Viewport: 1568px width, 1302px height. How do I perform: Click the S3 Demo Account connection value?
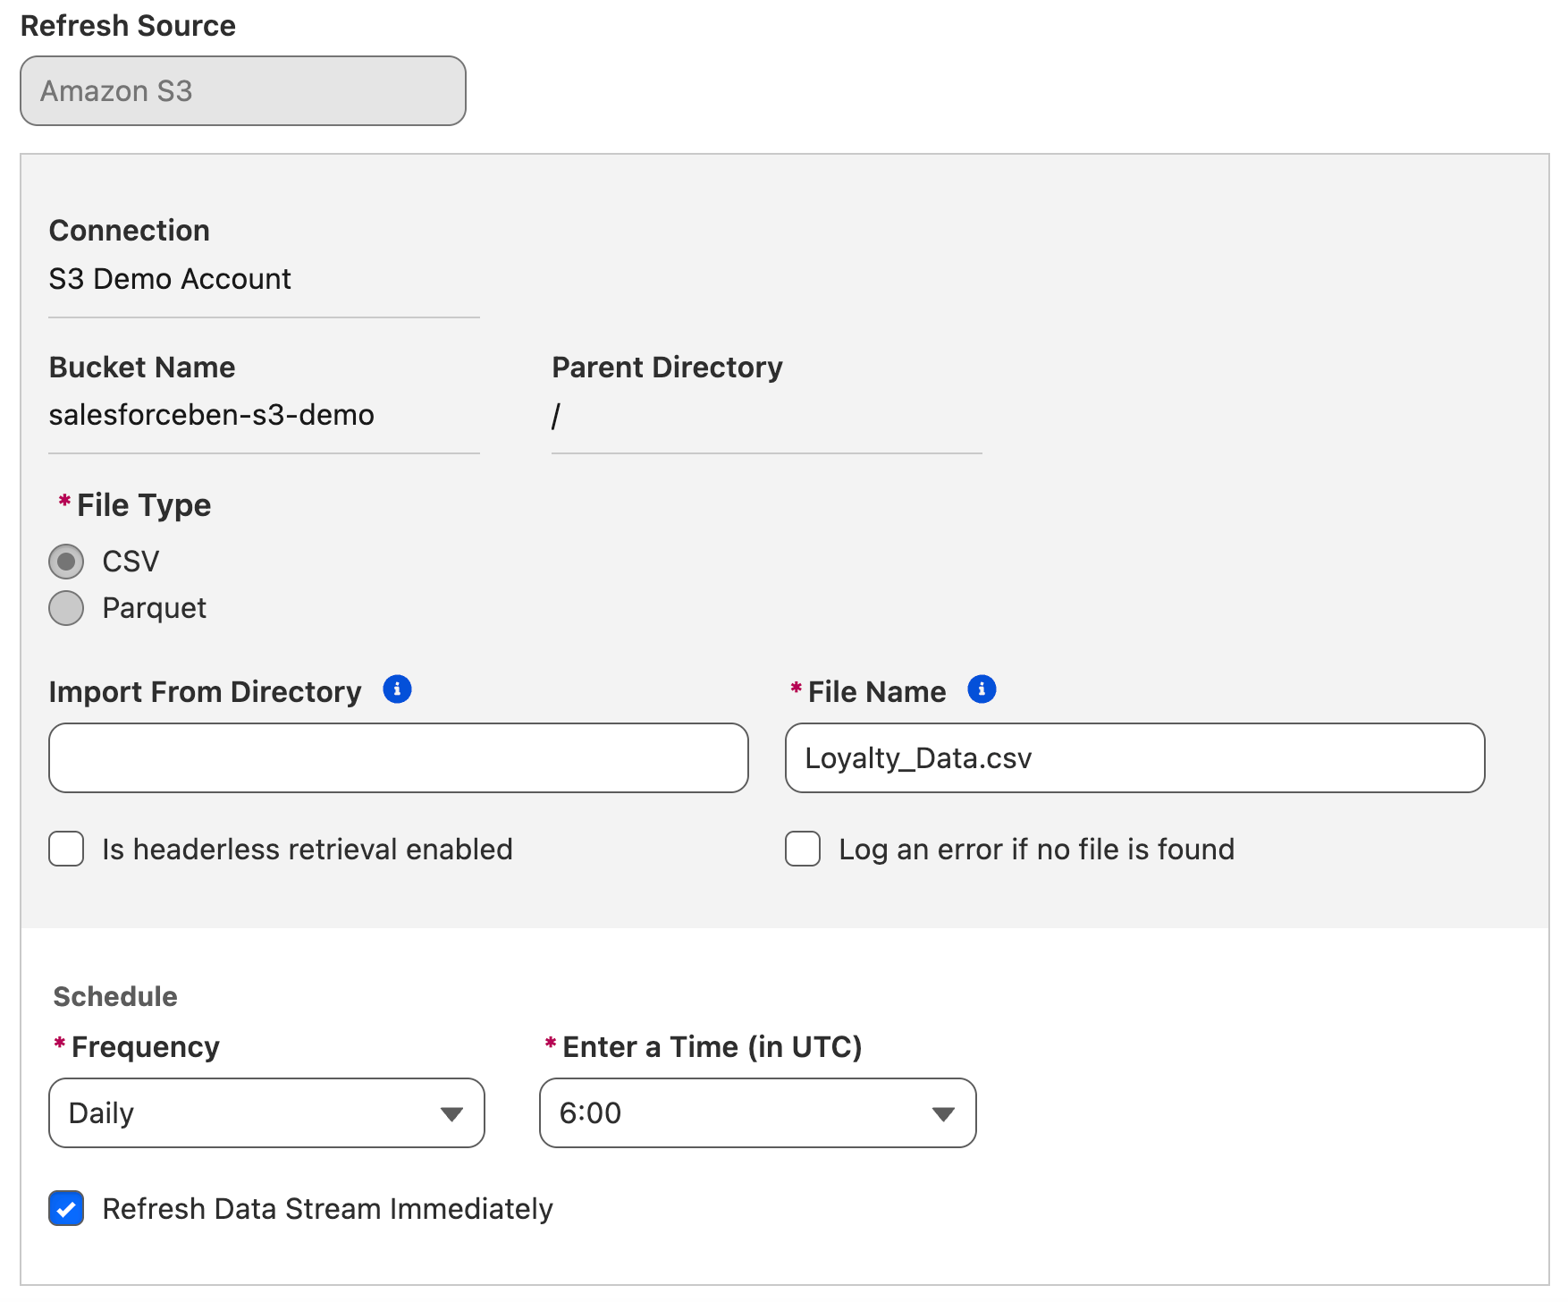170,279
